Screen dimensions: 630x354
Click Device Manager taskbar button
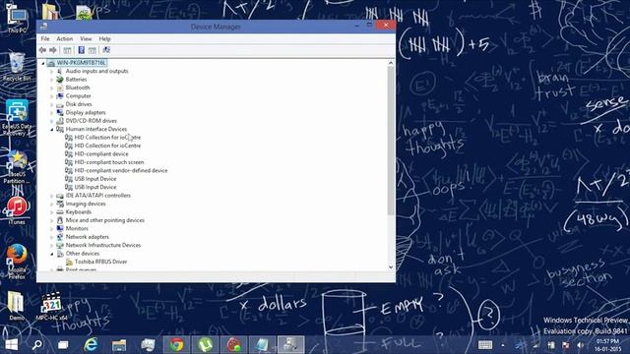tap(291, 345)
